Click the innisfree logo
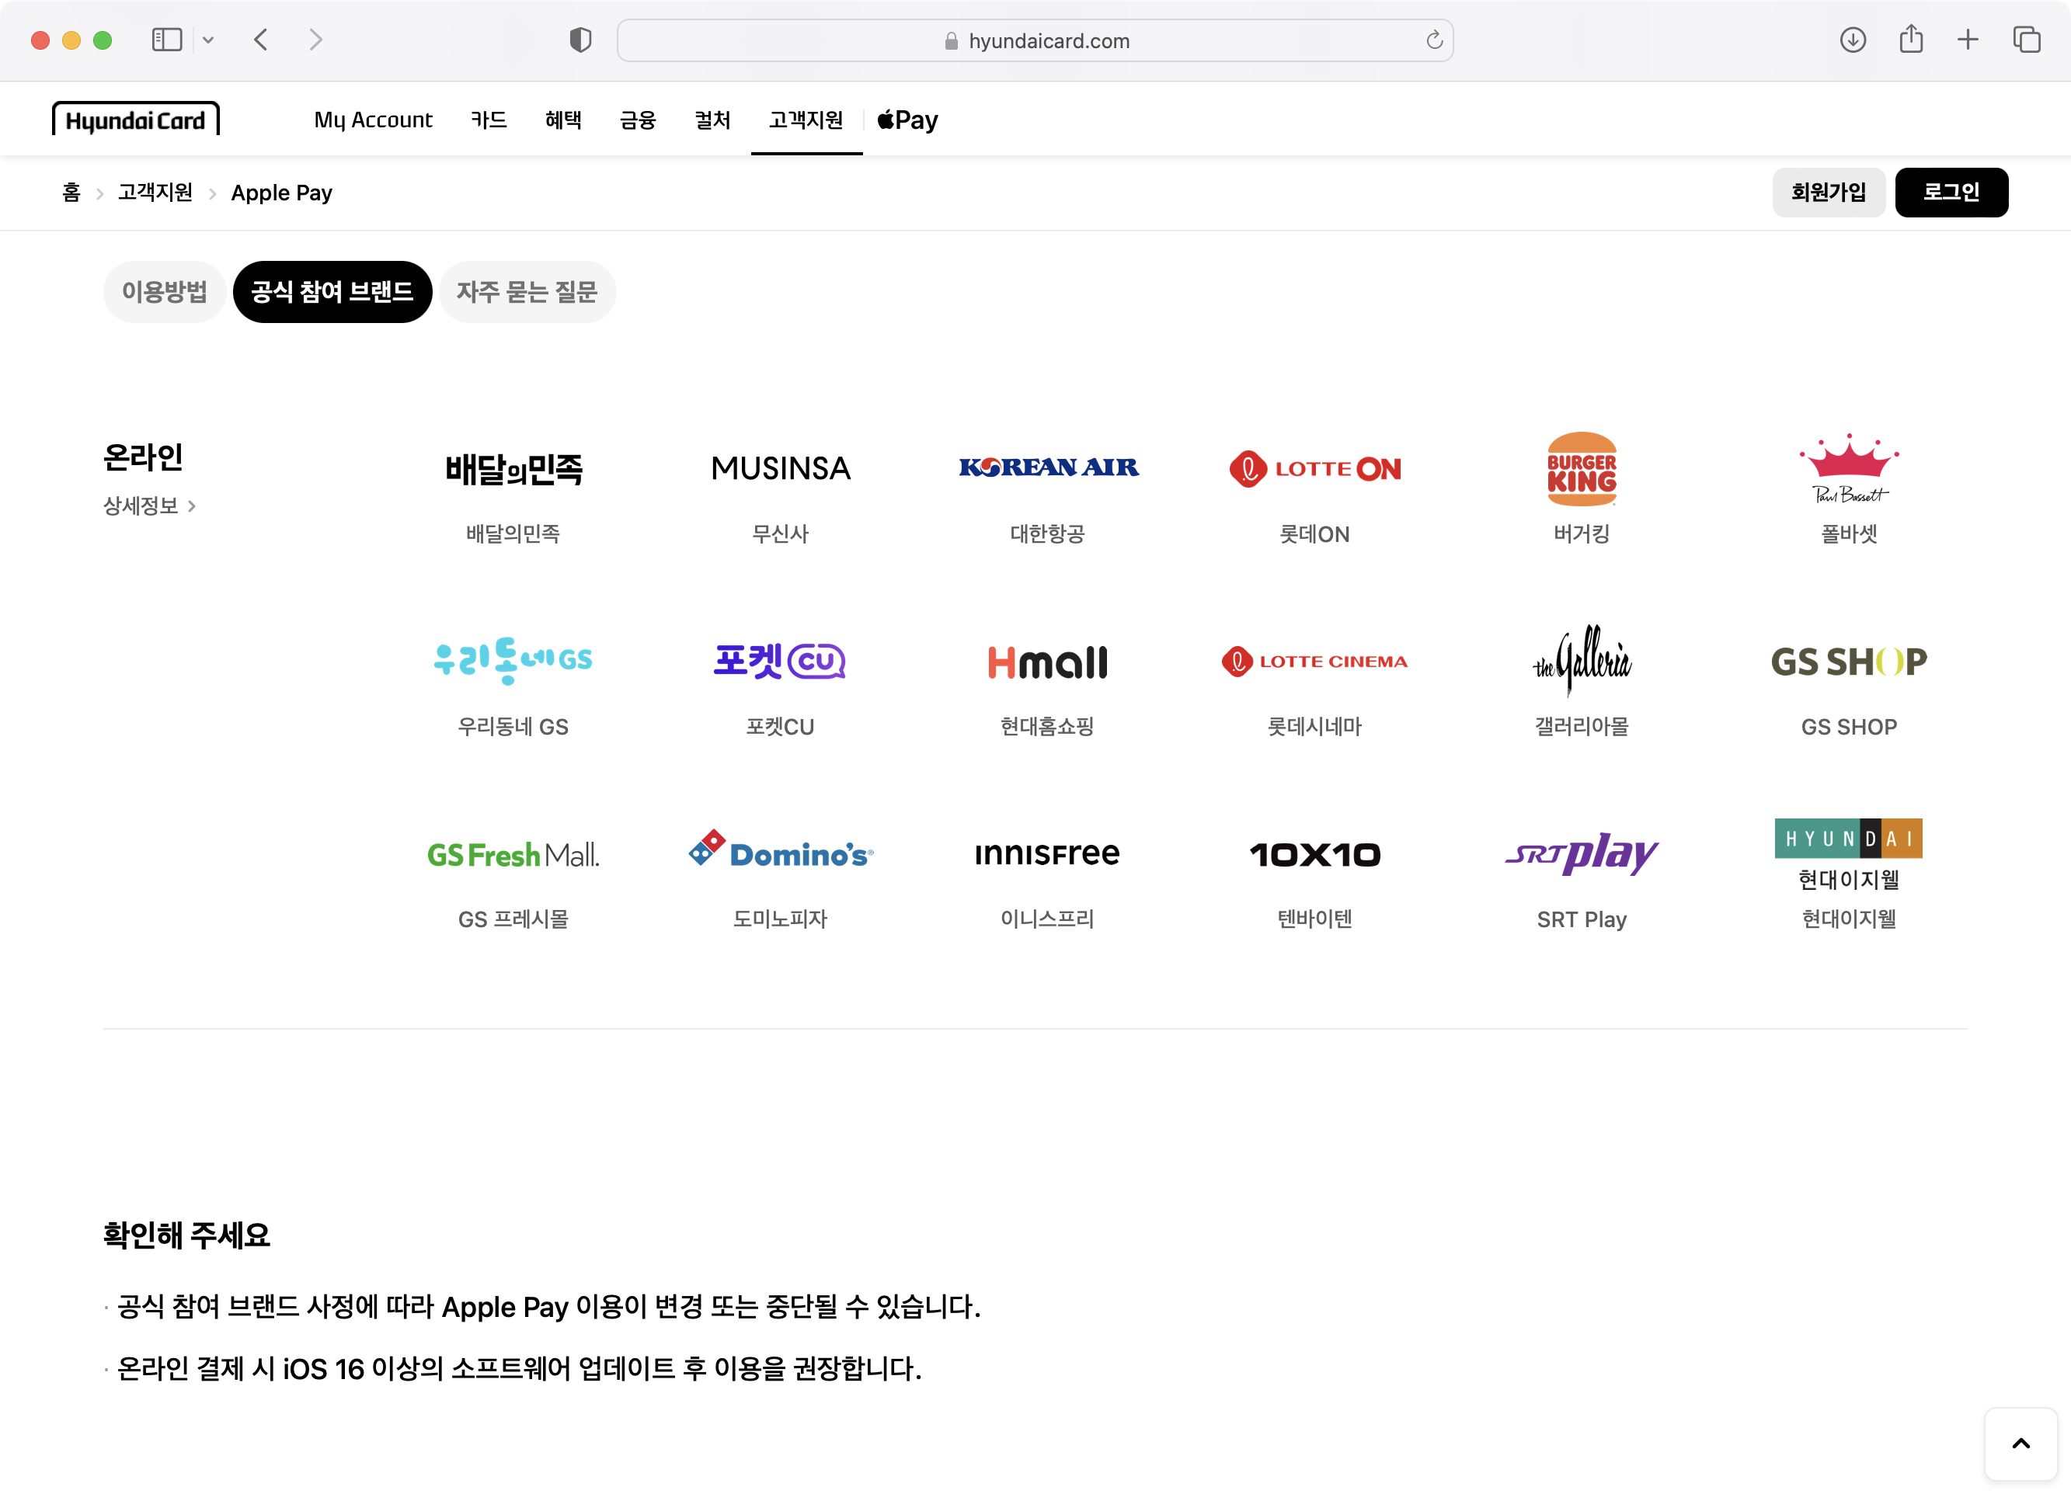Image resolution: width=2071 pixels, height=1494 pixels. pos(1047,853)
